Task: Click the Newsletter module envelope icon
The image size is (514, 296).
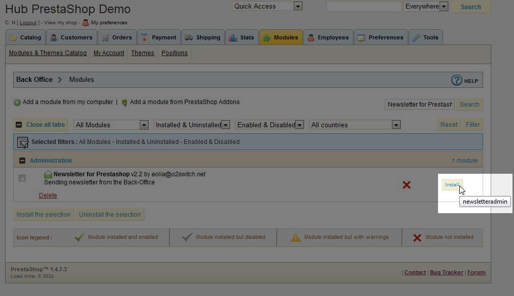Action: tap(48, 174)
